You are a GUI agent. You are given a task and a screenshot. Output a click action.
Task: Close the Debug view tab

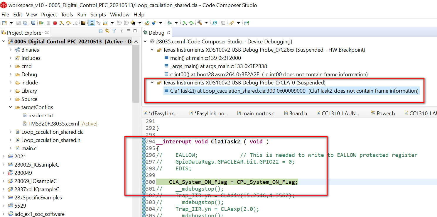[x=168, y=32]
